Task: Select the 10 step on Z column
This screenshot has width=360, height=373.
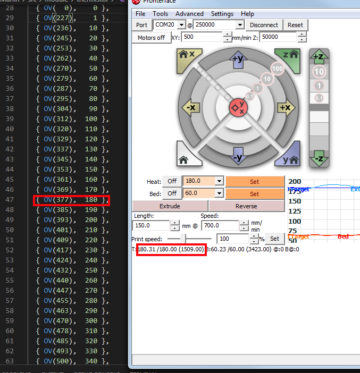Action: (319, 72)
